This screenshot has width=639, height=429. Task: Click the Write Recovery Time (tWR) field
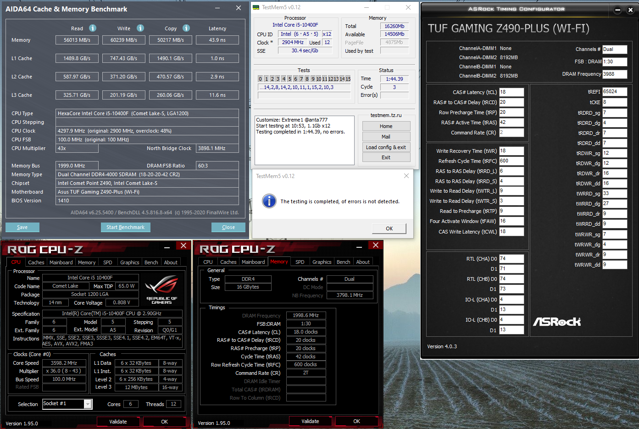tap(511, 151)
